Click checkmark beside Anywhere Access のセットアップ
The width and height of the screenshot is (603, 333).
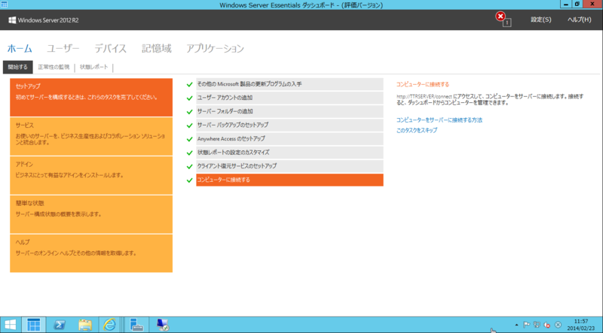[189, 139]
